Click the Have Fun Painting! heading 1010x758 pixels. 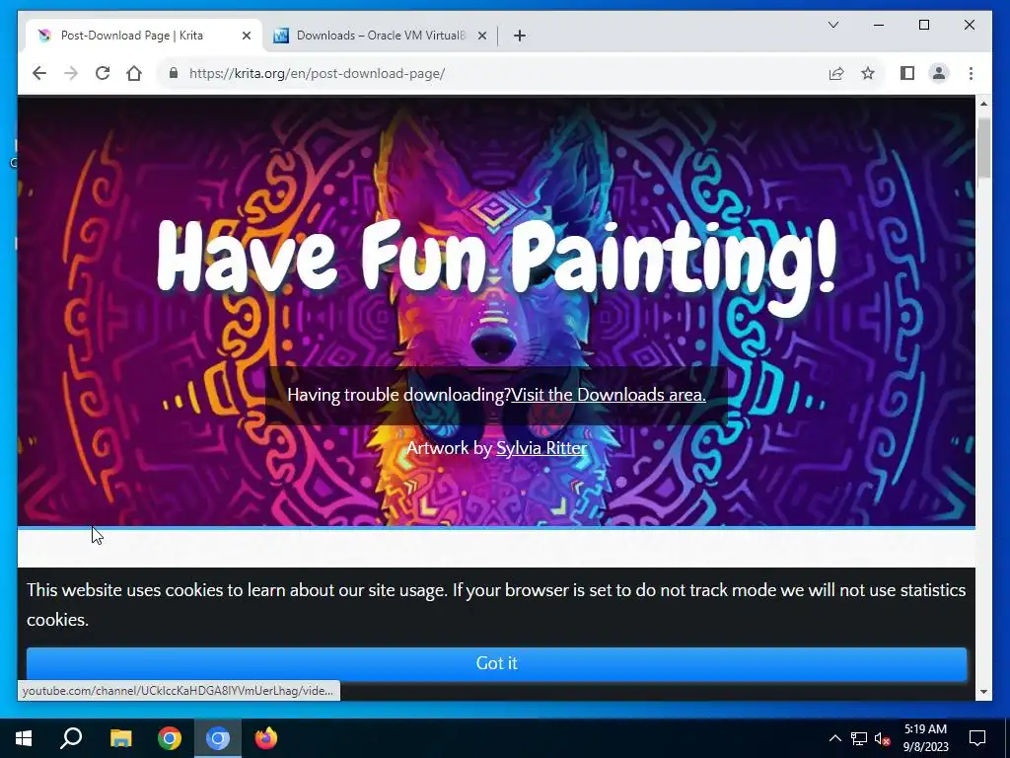(x=497, y=265)
